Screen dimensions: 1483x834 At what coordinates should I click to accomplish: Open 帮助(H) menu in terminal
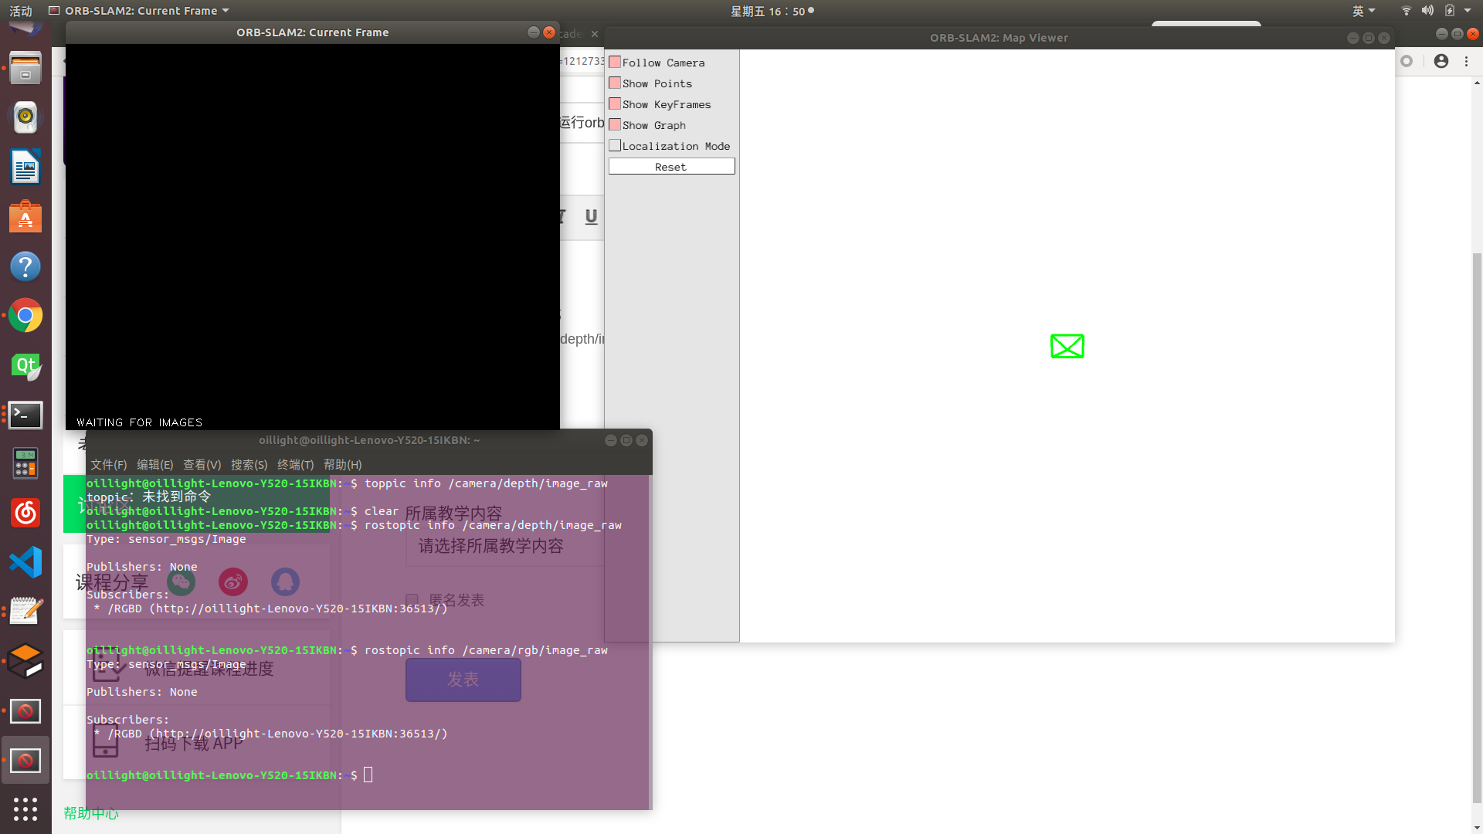342,465
